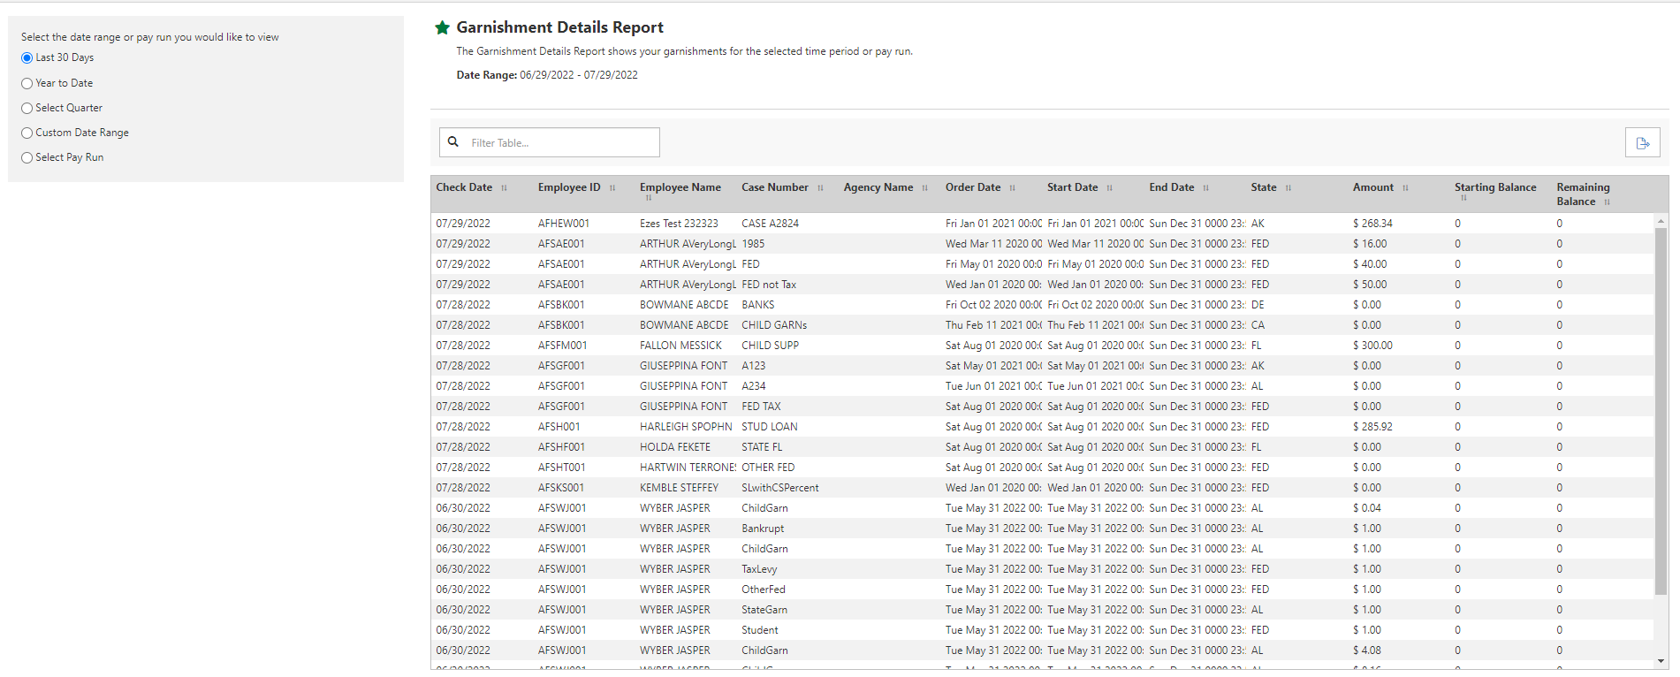Click sort icon beside Agency Name
The width and height of the screenshot is (1680, 677).
(x=925, y=188)
